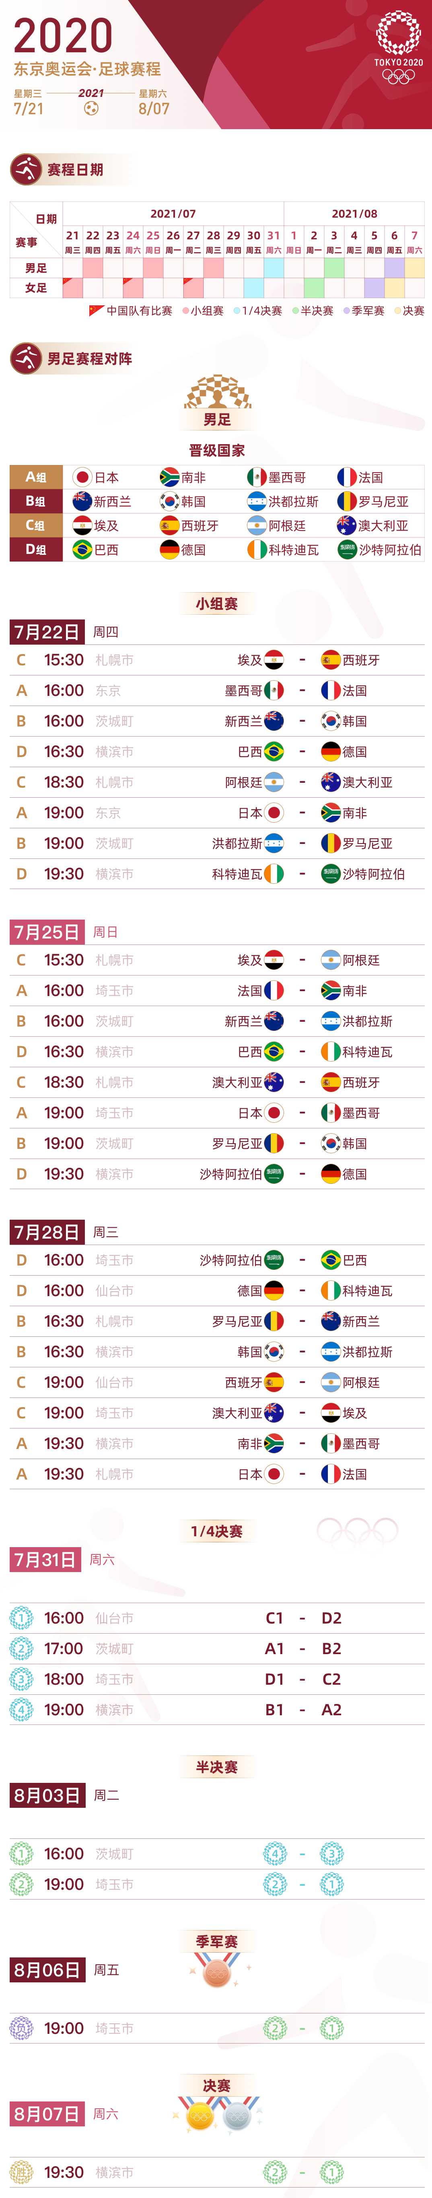Click the Tokyo 2020 Olympic logo
The height and width of the screenshot is (2198, 432).
pos(398,47)
